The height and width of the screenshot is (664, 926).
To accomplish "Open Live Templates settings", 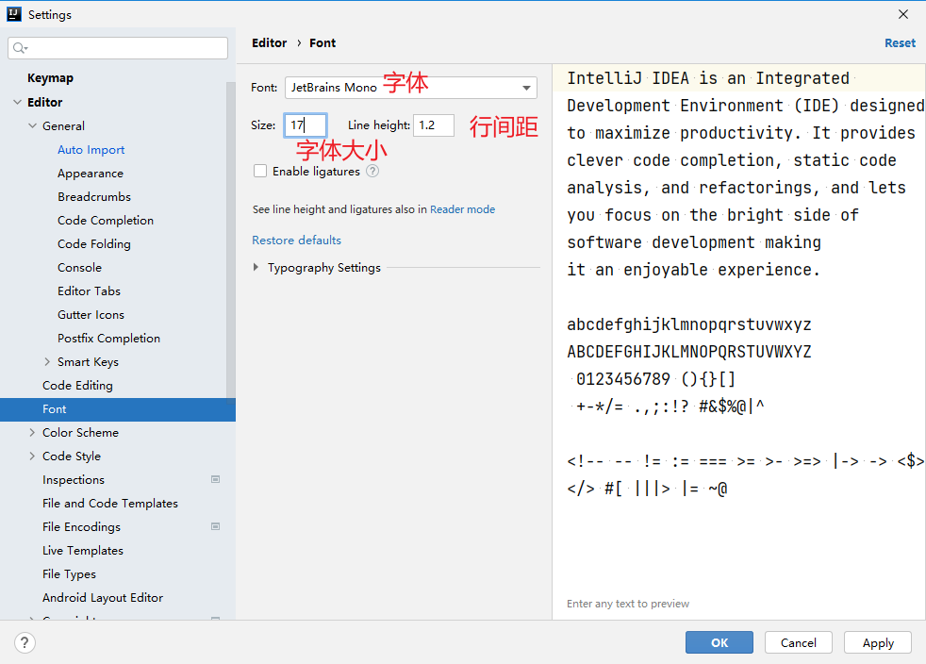I will pos(83,551).
